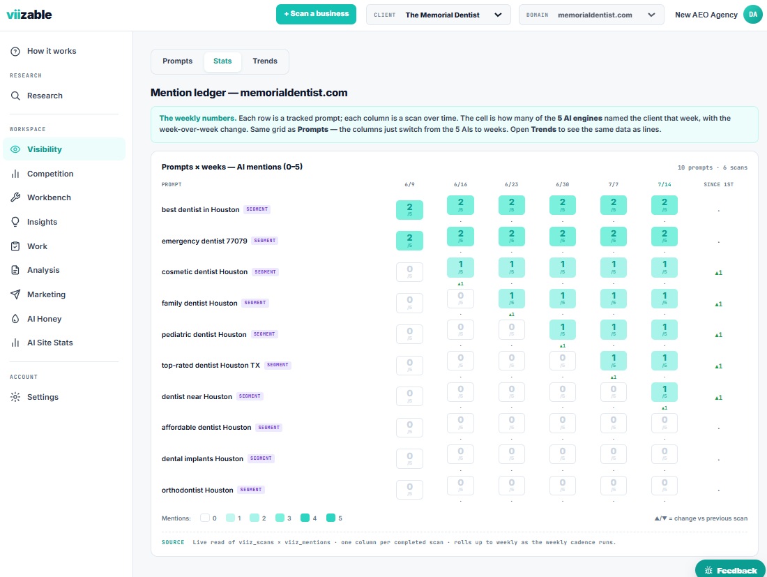Click the AI Honey droplet icon
The height and width of the screenshot is (577, 767).
point(15,319)
